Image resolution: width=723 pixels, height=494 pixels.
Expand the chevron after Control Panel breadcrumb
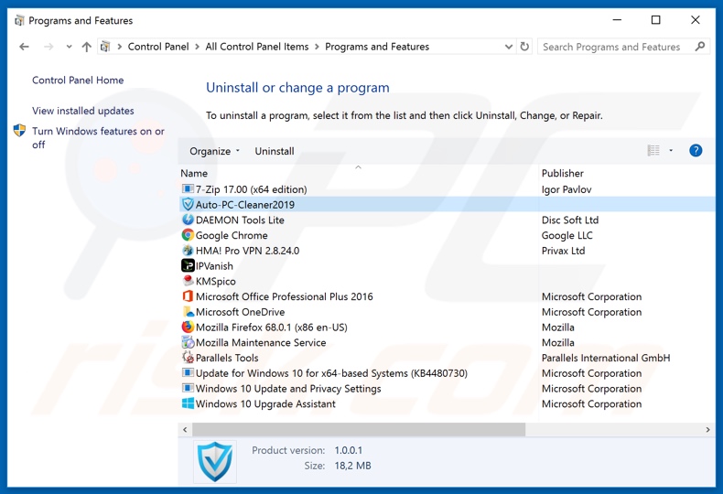pyautogui.click(x=198, y=47)
